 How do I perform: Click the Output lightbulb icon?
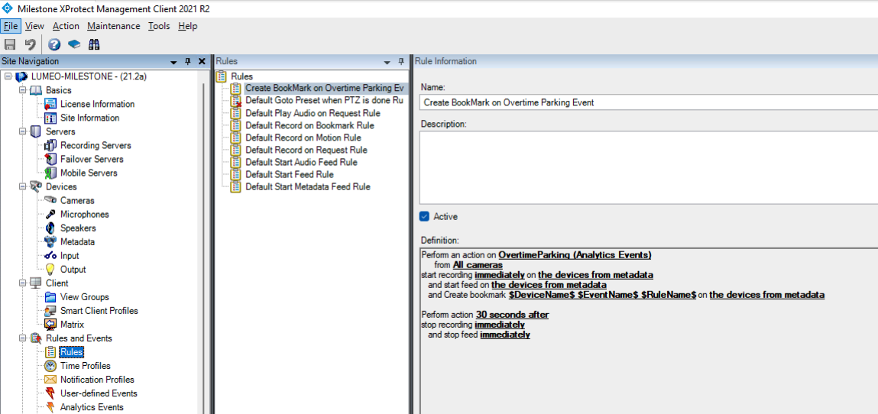coord(51,269)
